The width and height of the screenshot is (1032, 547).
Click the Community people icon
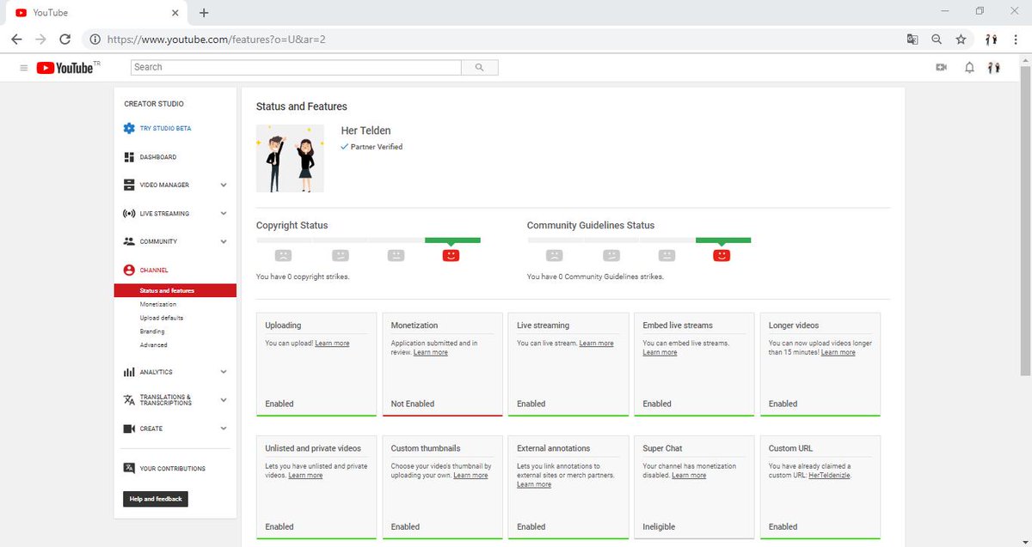coord(129,241)
